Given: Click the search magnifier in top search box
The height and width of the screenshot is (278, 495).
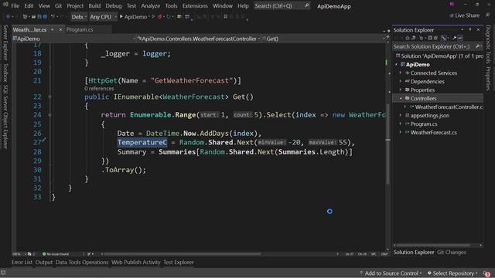Looking at the screenshot, I should coord(306,5).
